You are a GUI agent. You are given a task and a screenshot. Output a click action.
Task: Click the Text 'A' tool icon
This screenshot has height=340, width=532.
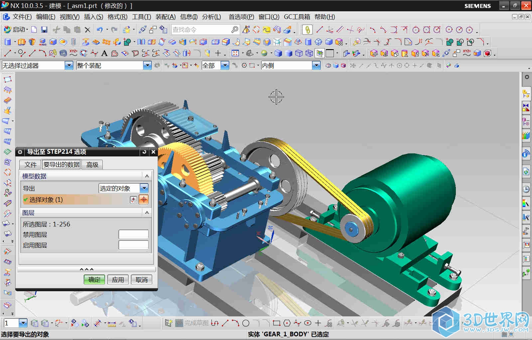[x=104, y=53]
